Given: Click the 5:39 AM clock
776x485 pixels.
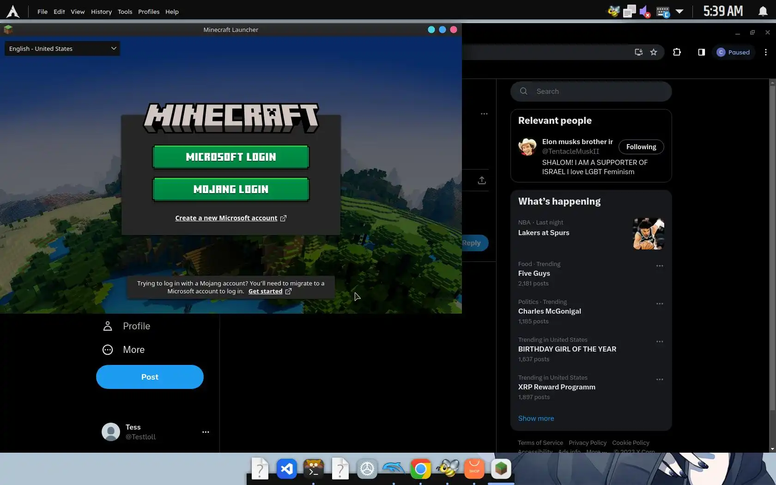Looking at the screenshot, I should click(x=723, y=11).
